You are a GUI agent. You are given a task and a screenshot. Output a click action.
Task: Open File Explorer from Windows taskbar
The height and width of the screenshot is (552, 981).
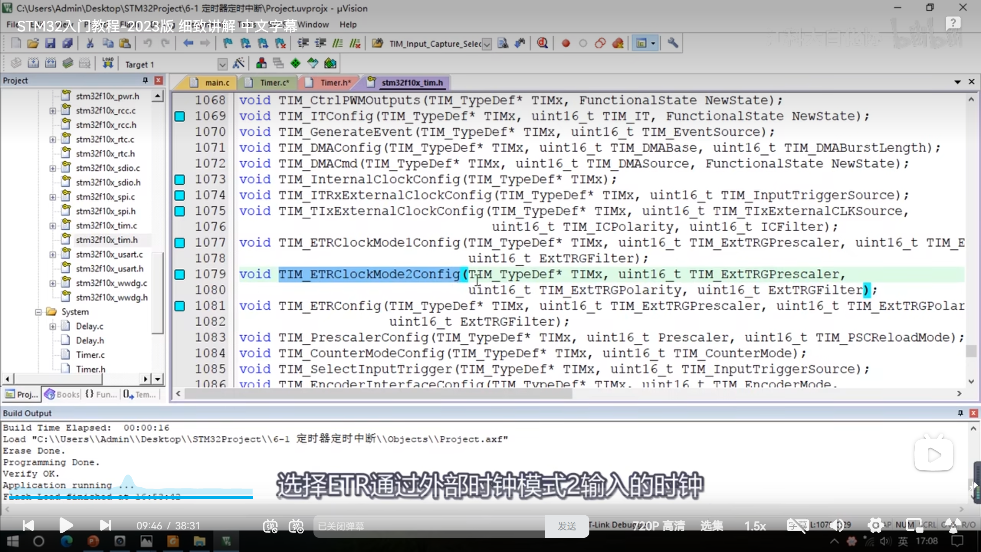coord(199,541)
